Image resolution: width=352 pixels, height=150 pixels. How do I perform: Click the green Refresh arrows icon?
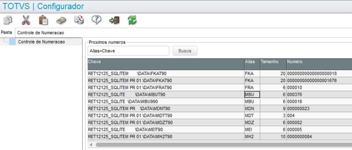tap(132, 20)
